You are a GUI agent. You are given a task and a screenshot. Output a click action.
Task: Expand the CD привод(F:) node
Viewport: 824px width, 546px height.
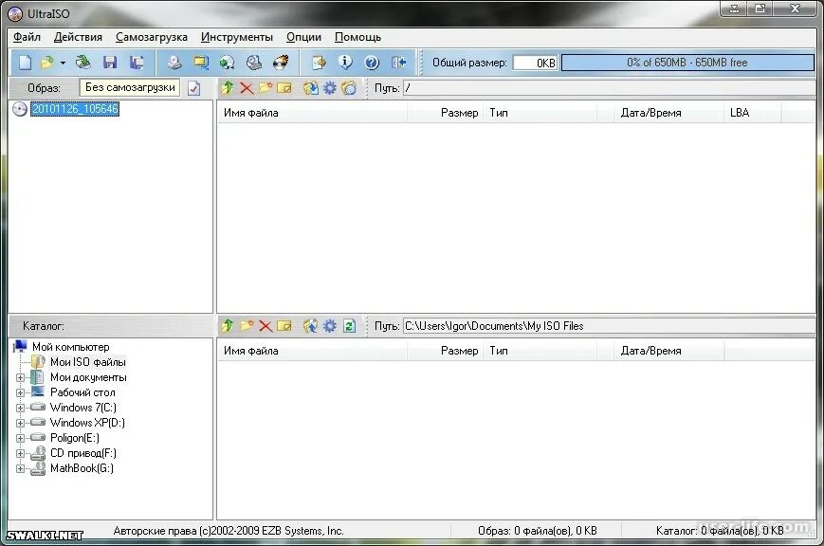coord(21,453)
